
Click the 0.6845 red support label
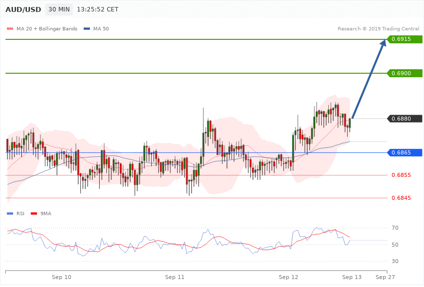tap(401, 198)
